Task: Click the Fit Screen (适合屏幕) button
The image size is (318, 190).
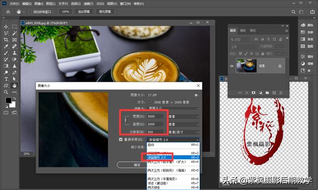Action: [83, 12]
